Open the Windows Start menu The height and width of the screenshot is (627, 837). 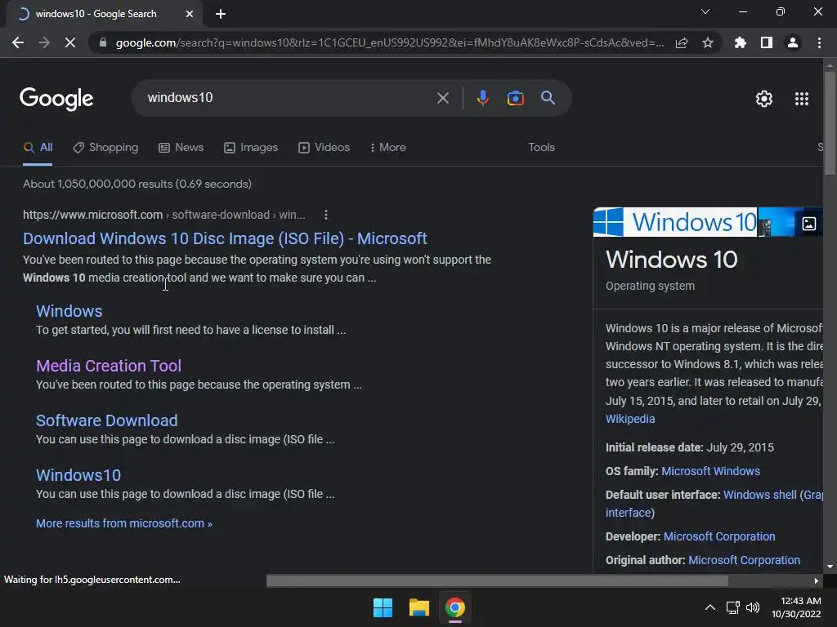point(383,607)
